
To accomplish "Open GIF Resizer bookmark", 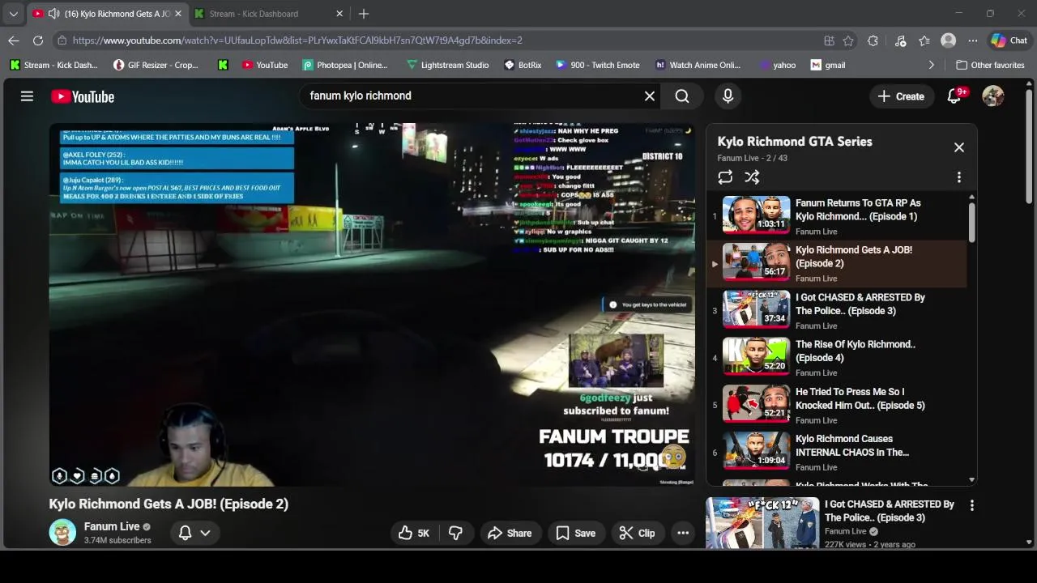I will (156, 65).
